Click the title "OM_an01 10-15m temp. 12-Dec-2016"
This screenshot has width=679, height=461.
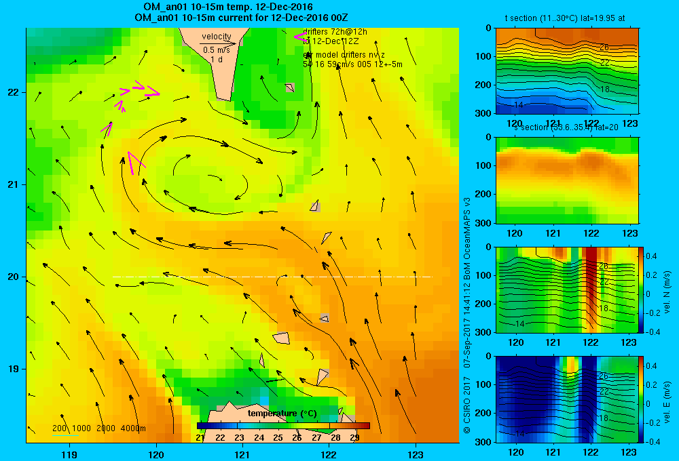(228, 7)
